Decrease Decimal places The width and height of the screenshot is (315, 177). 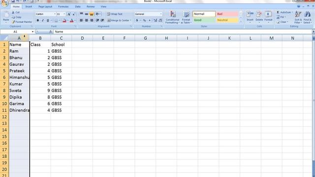coord(160,21)
